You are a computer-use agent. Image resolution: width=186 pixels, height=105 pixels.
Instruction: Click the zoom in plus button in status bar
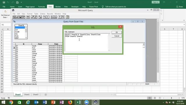tap(179, 98)
